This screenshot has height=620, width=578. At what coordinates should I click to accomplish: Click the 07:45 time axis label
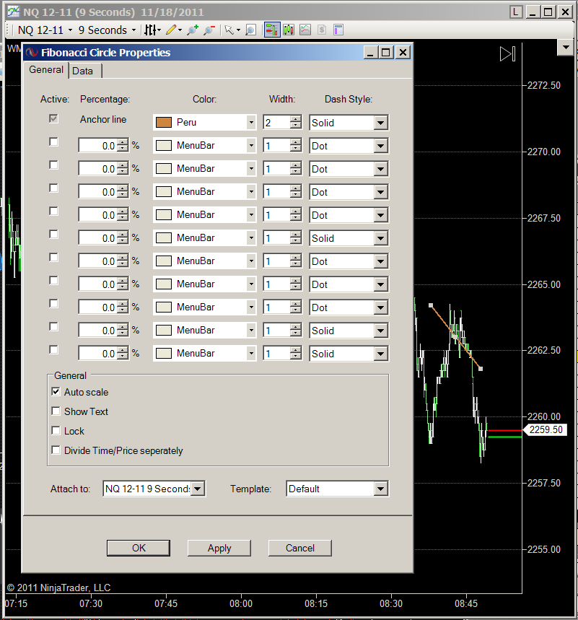click(x=166, y=604)
